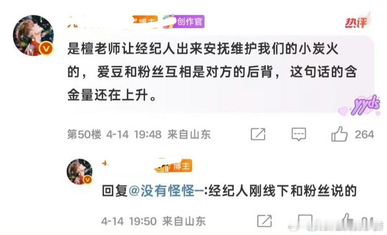Like the main comment with the thumbs-up icon
This screenshot has width=387, height=235.
pos(339,134)
